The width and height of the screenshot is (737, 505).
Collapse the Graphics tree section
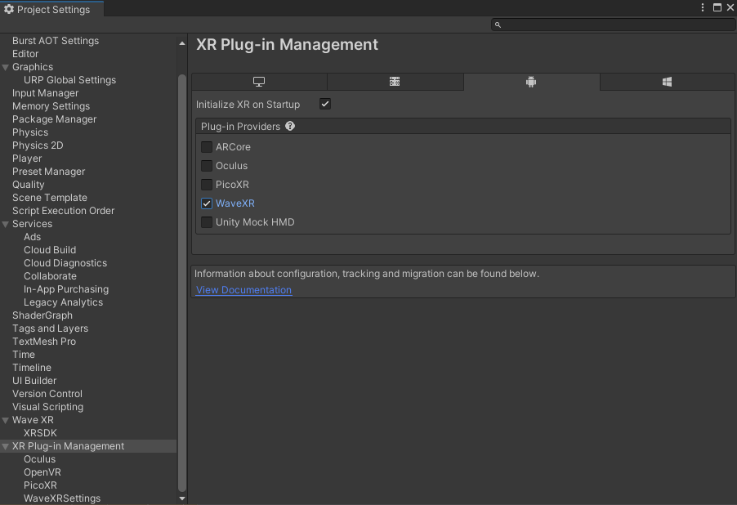tap(6, 67)
